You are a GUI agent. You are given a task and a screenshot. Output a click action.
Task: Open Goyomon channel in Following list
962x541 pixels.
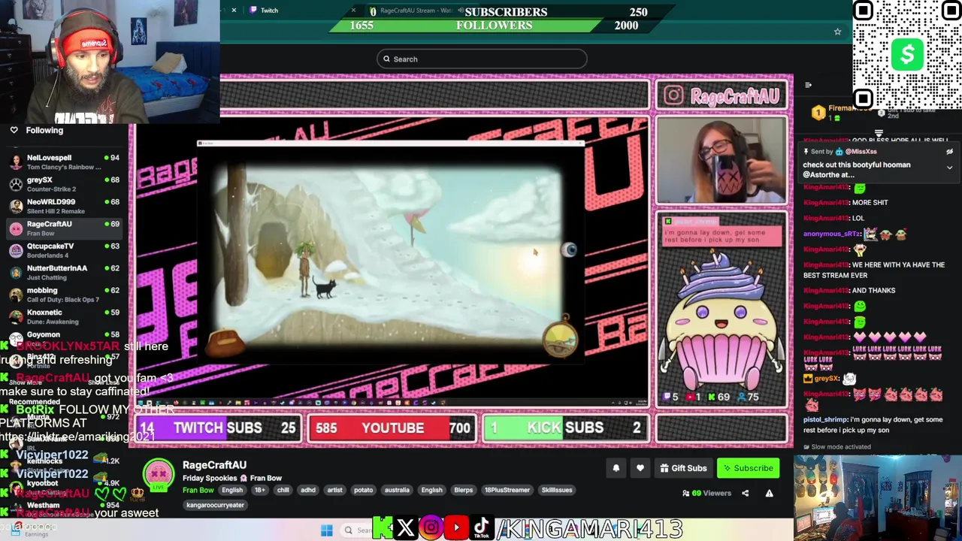pyautogui.click(x=65, y=336)
